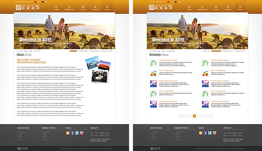
Task: Click the RSS feed icon in left footer
Action: tap(68, 133)
